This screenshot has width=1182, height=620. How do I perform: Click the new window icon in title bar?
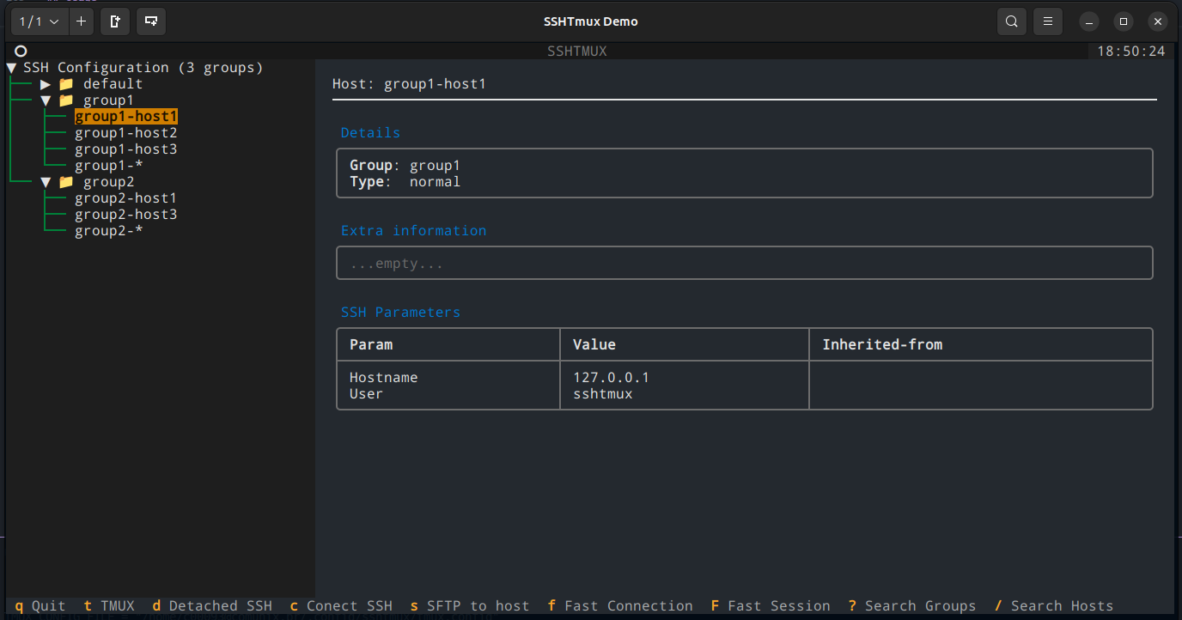(115, 21)
